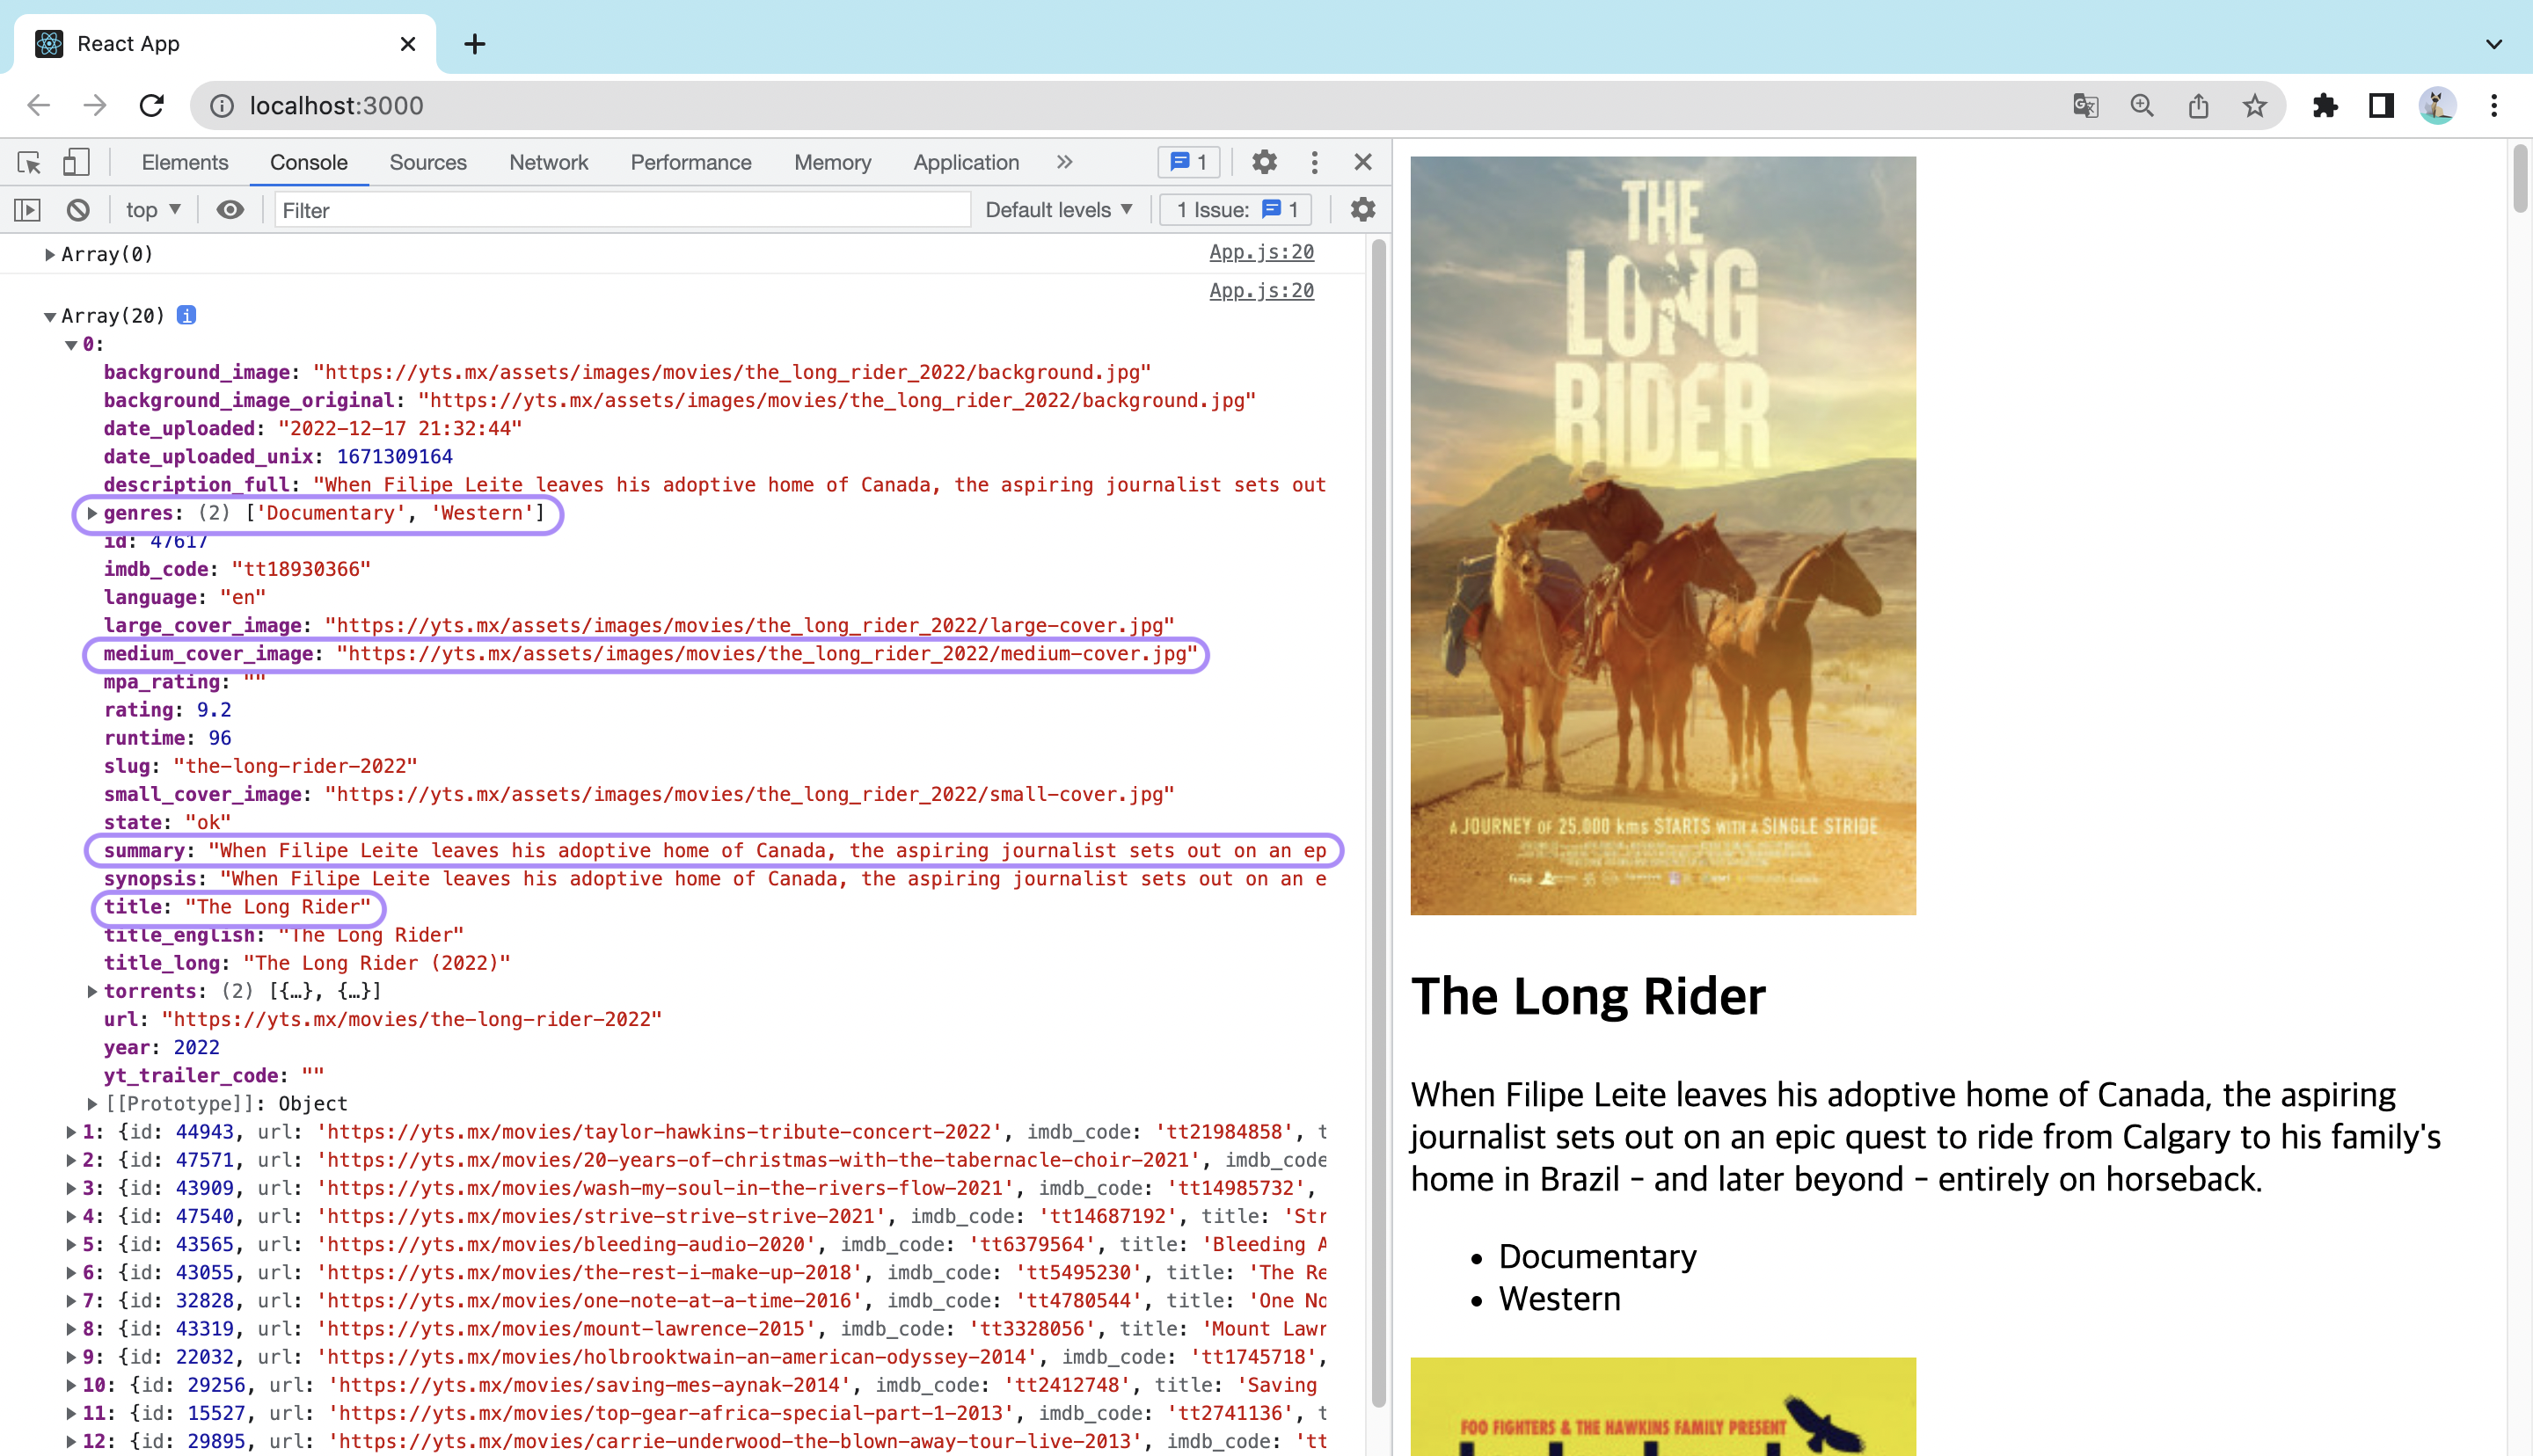The height and width of the screenshot is (1456, 2533).
Task: Open Default levels dropdown
Action: 1059,210
